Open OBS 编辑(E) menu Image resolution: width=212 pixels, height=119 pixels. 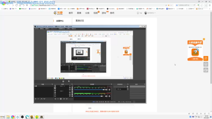(x=42, y=29)
